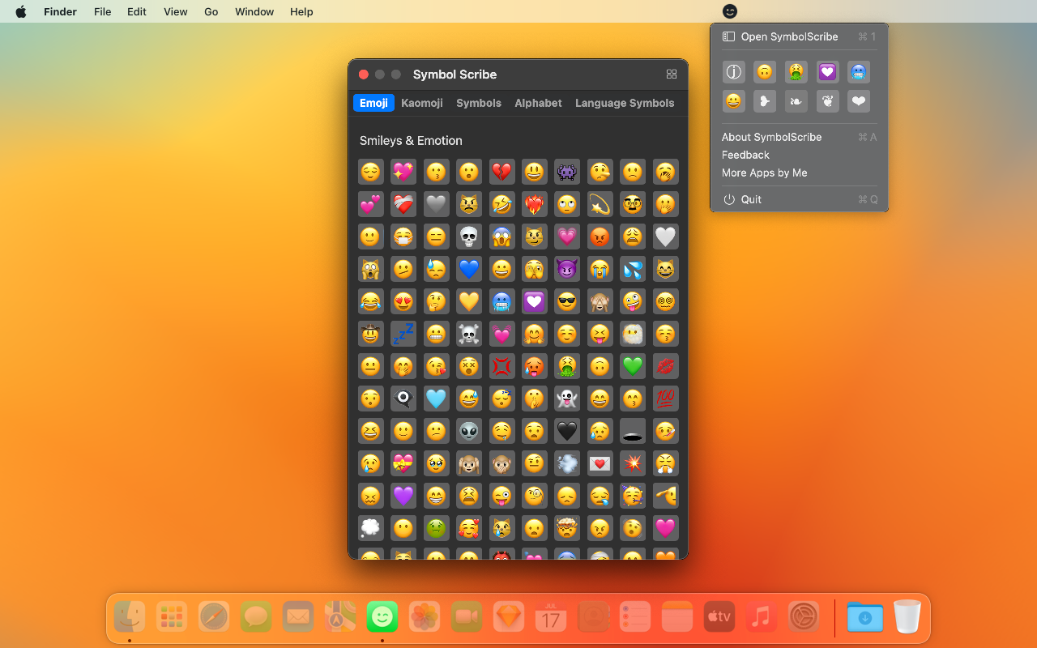Switch to the Kaomoji tab
The width and height of the screenshot is (1037, 648).
tap(422, 103)
